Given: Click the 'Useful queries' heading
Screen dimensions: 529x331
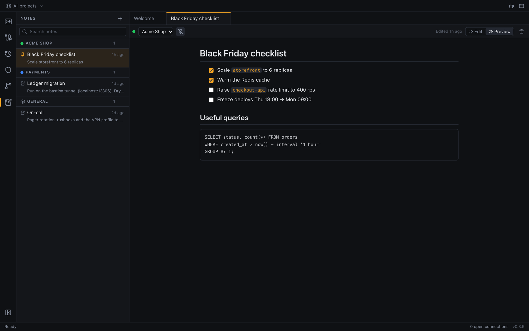Looking at the screenshot, I should coord(224,118).
